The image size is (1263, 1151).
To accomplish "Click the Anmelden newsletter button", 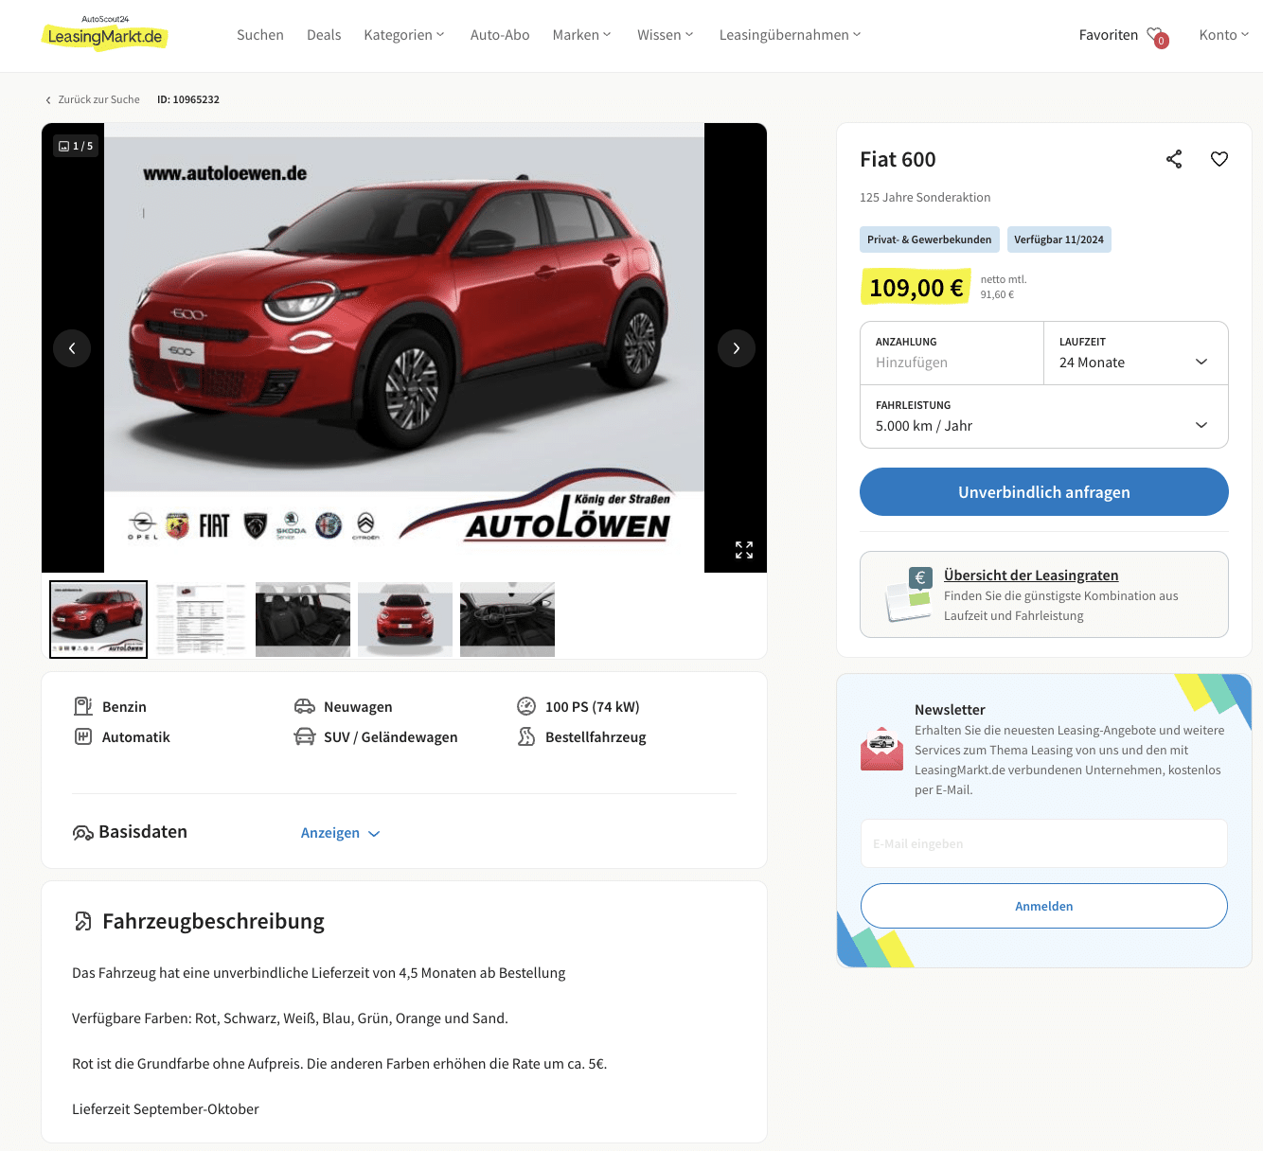I will 1044,906.
